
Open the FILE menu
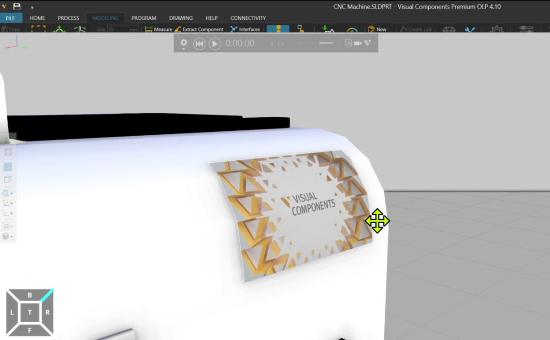[x=11, y=17]
